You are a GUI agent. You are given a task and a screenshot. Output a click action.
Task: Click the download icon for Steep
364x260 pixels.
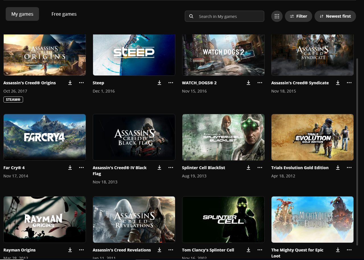click(x=159, y=83)
